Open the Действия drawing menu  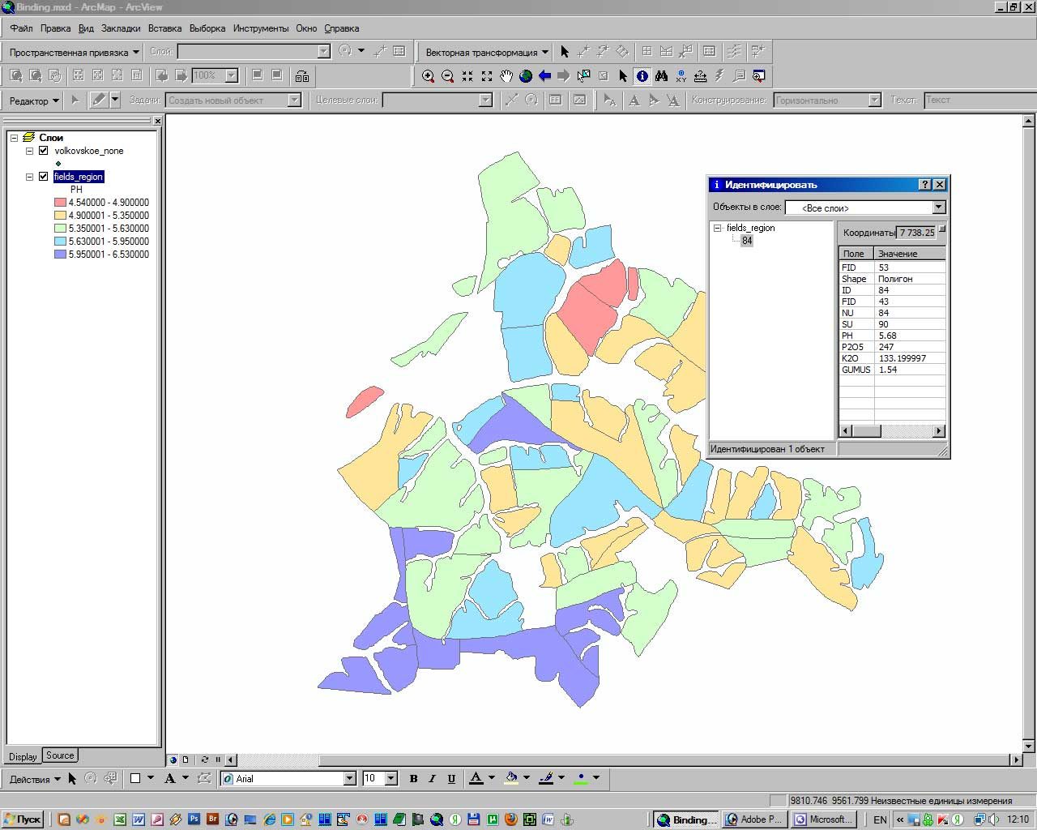point(35,780)
